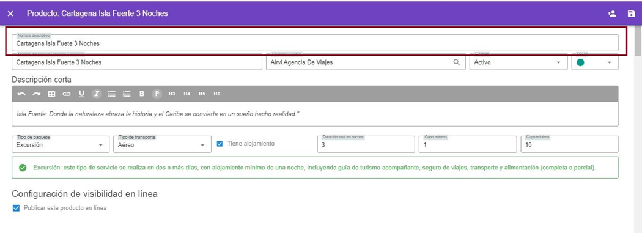Click the redo icon in description editor
This screenshot has height=233, width=642.
[37, 94]
